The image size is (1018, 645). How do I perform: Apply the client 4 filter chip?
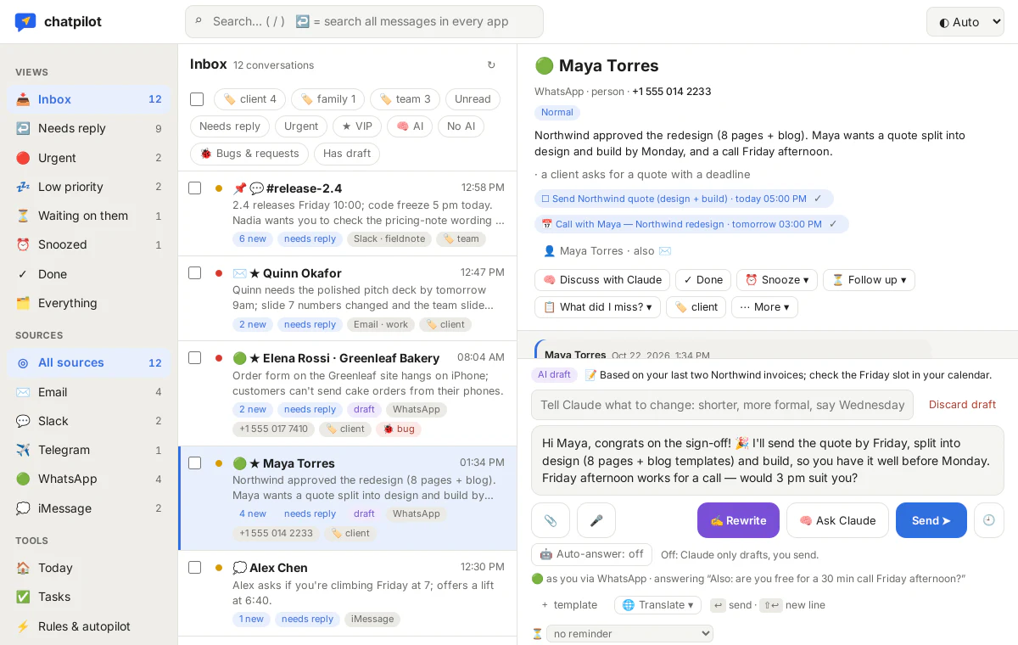(x=249, y=99)
